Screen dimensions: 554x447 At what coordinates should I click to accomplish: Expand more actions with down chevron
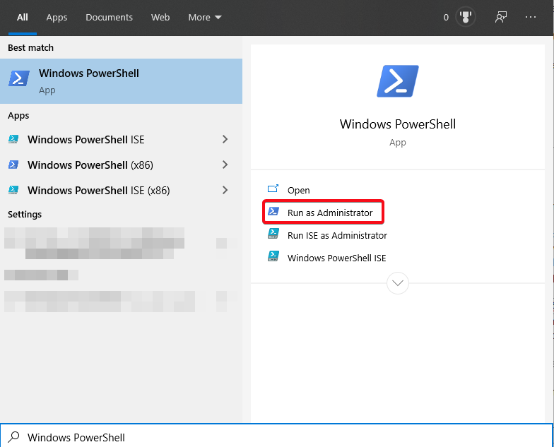click(398, 283)
